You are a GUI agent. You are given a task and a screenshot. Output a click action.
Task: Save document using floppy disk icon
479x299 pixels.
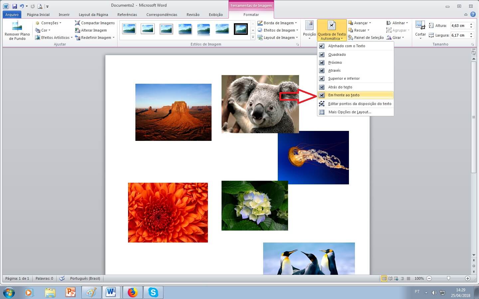[x=14, y=6]
